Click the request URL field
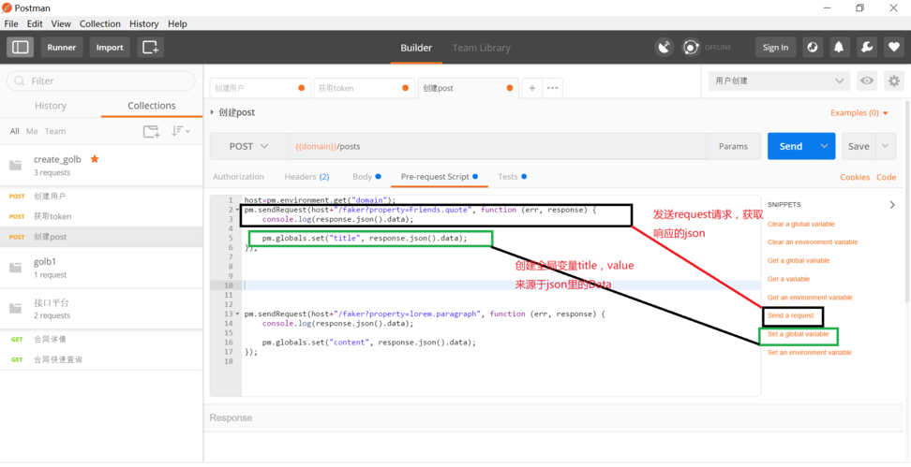Viewport: 911px width, 467px height. click(x=497, y=146)
